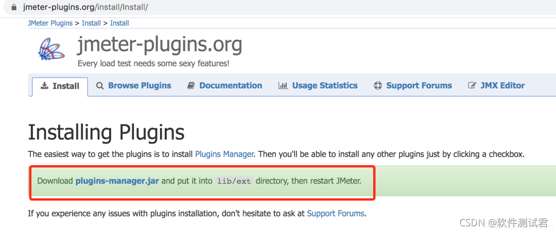Click the lock icon in address bar
The height and width of the screenshot is (232, 556).
click(14, 7)
